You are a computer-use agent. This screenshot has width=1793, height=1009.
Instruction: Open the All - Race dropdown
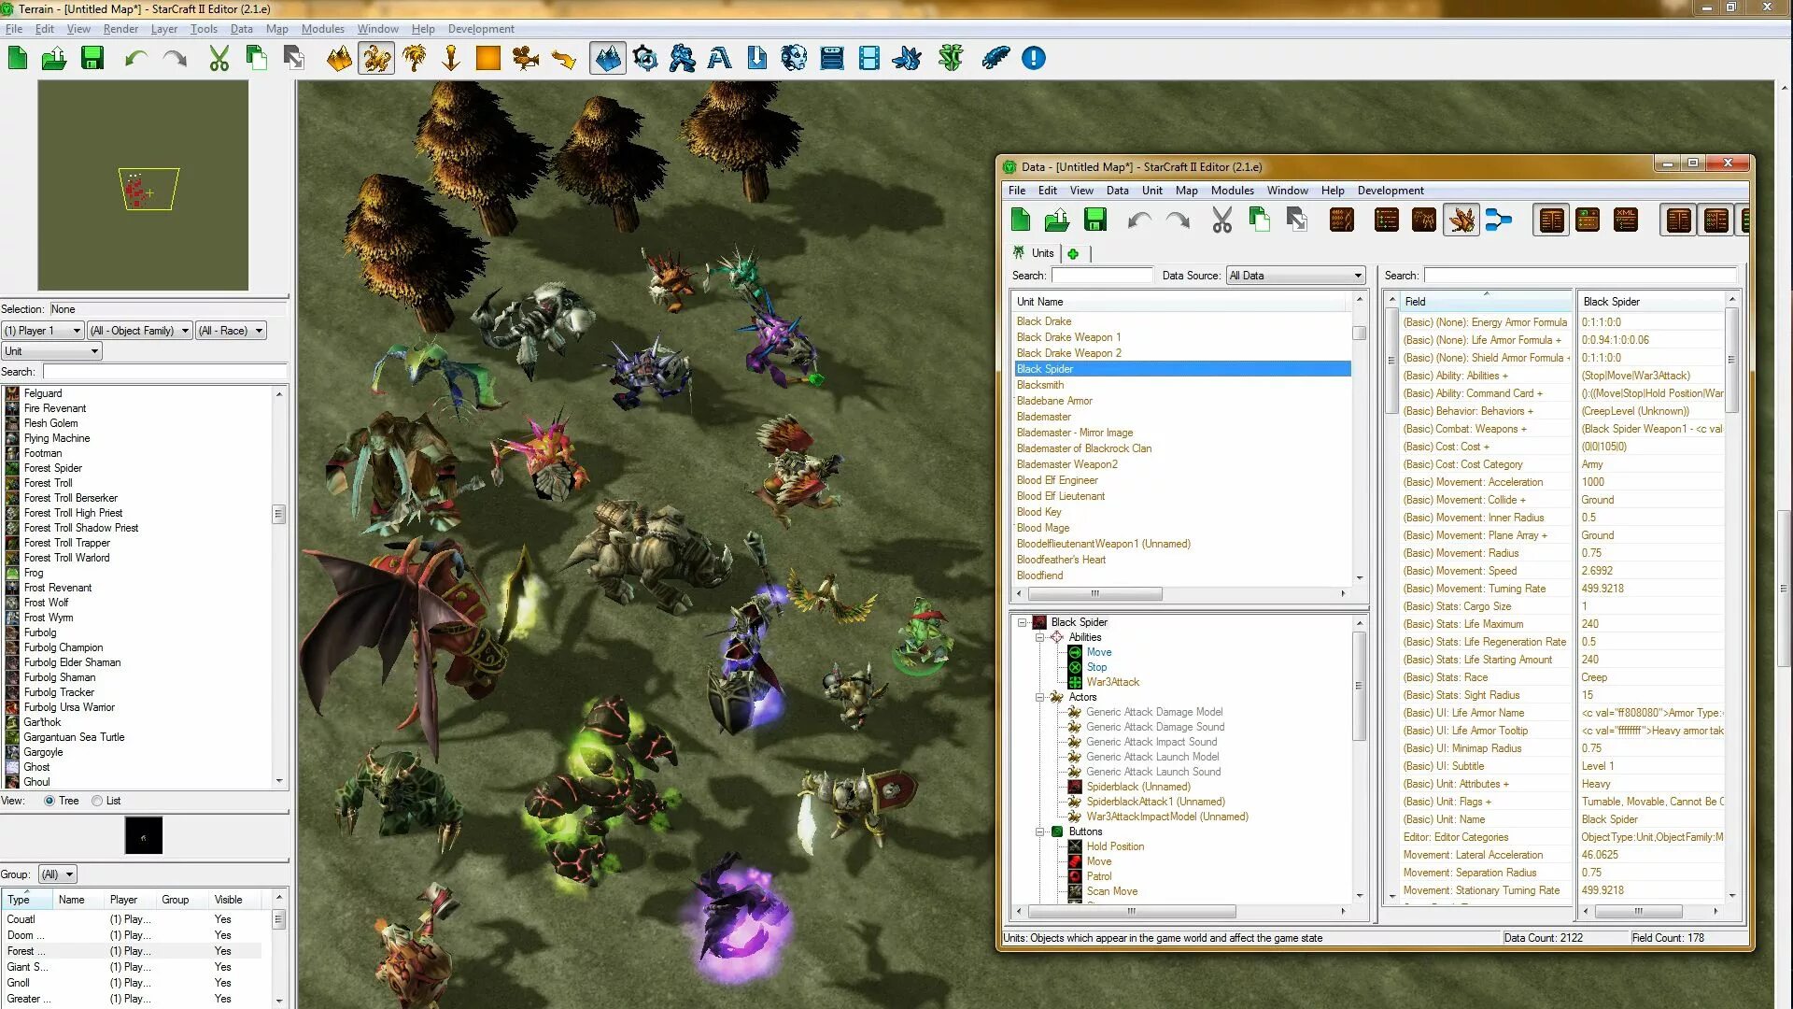pos(231,331)
